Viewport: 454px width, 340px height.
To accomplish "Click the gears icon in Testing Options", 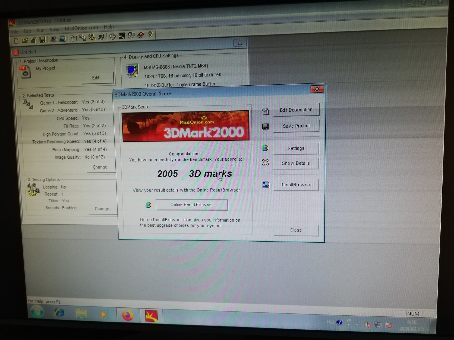I will point(33,190).
